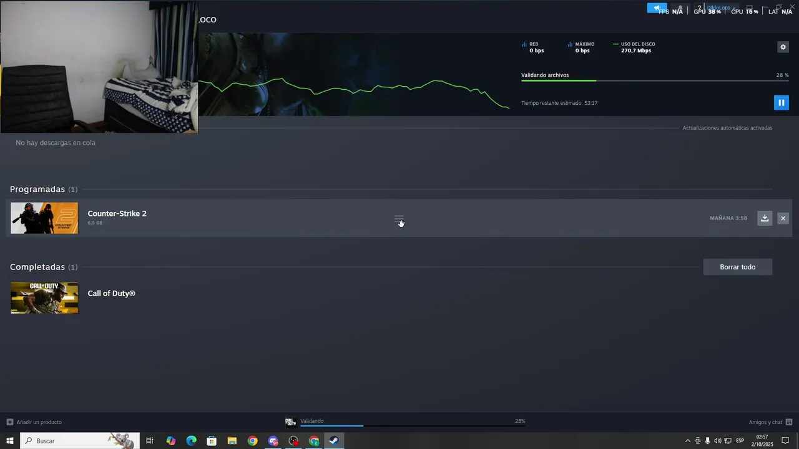Click the USO DEL DISCO legend
Screen dimensions: 799x449
tap(634, 47)
